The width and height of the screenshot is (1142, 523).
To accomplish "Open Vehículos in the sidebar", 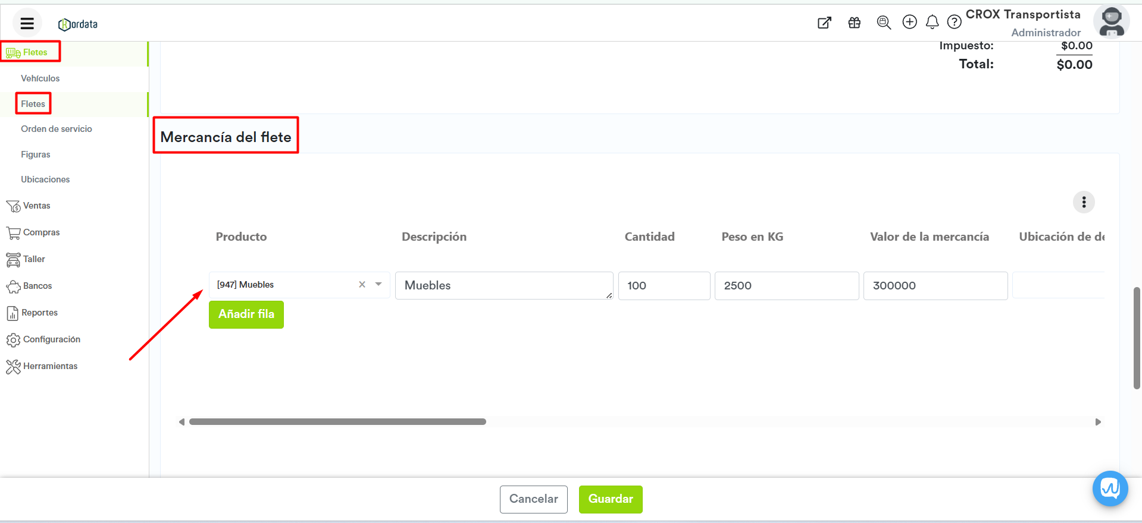I will pos(40,78).
